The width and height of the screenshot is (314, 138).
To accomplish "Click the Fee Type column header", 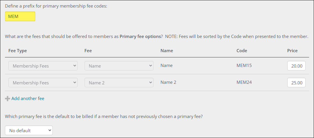I will [x=18, y=51].
